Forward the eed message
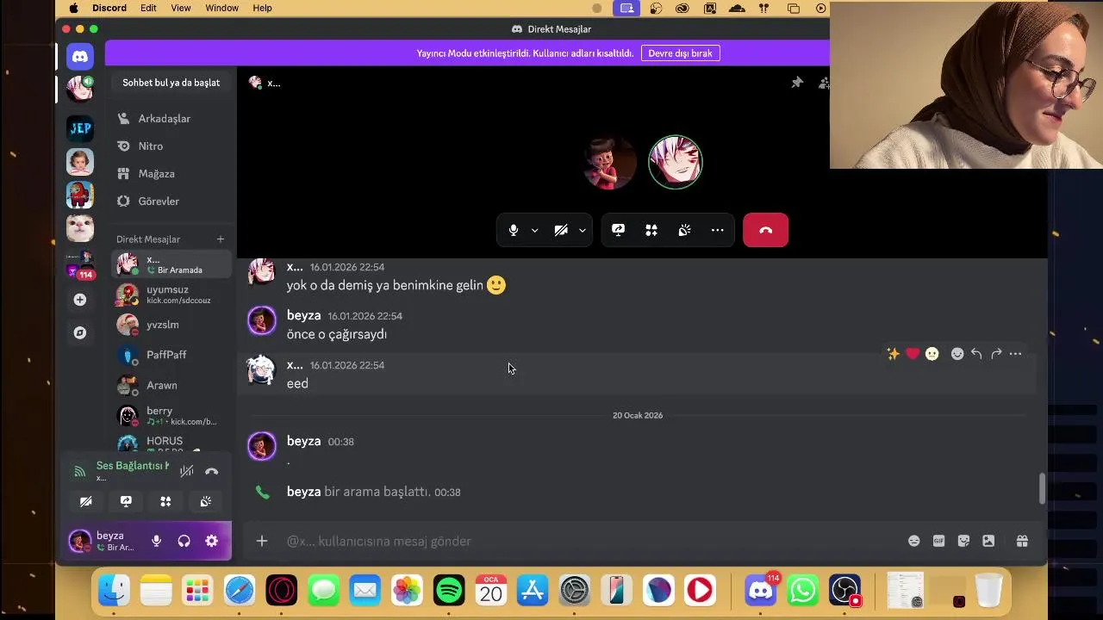1103x620 pixels. pos(996,354)
